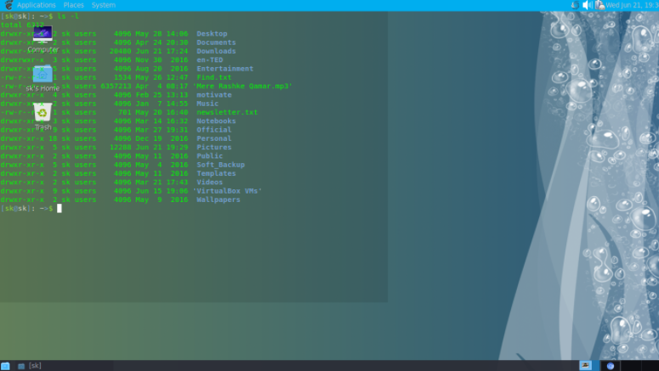This screenshot has height=371, width=659.
Task: Click the 'Official' entry in the terminal listing
Action: (214, 130)
